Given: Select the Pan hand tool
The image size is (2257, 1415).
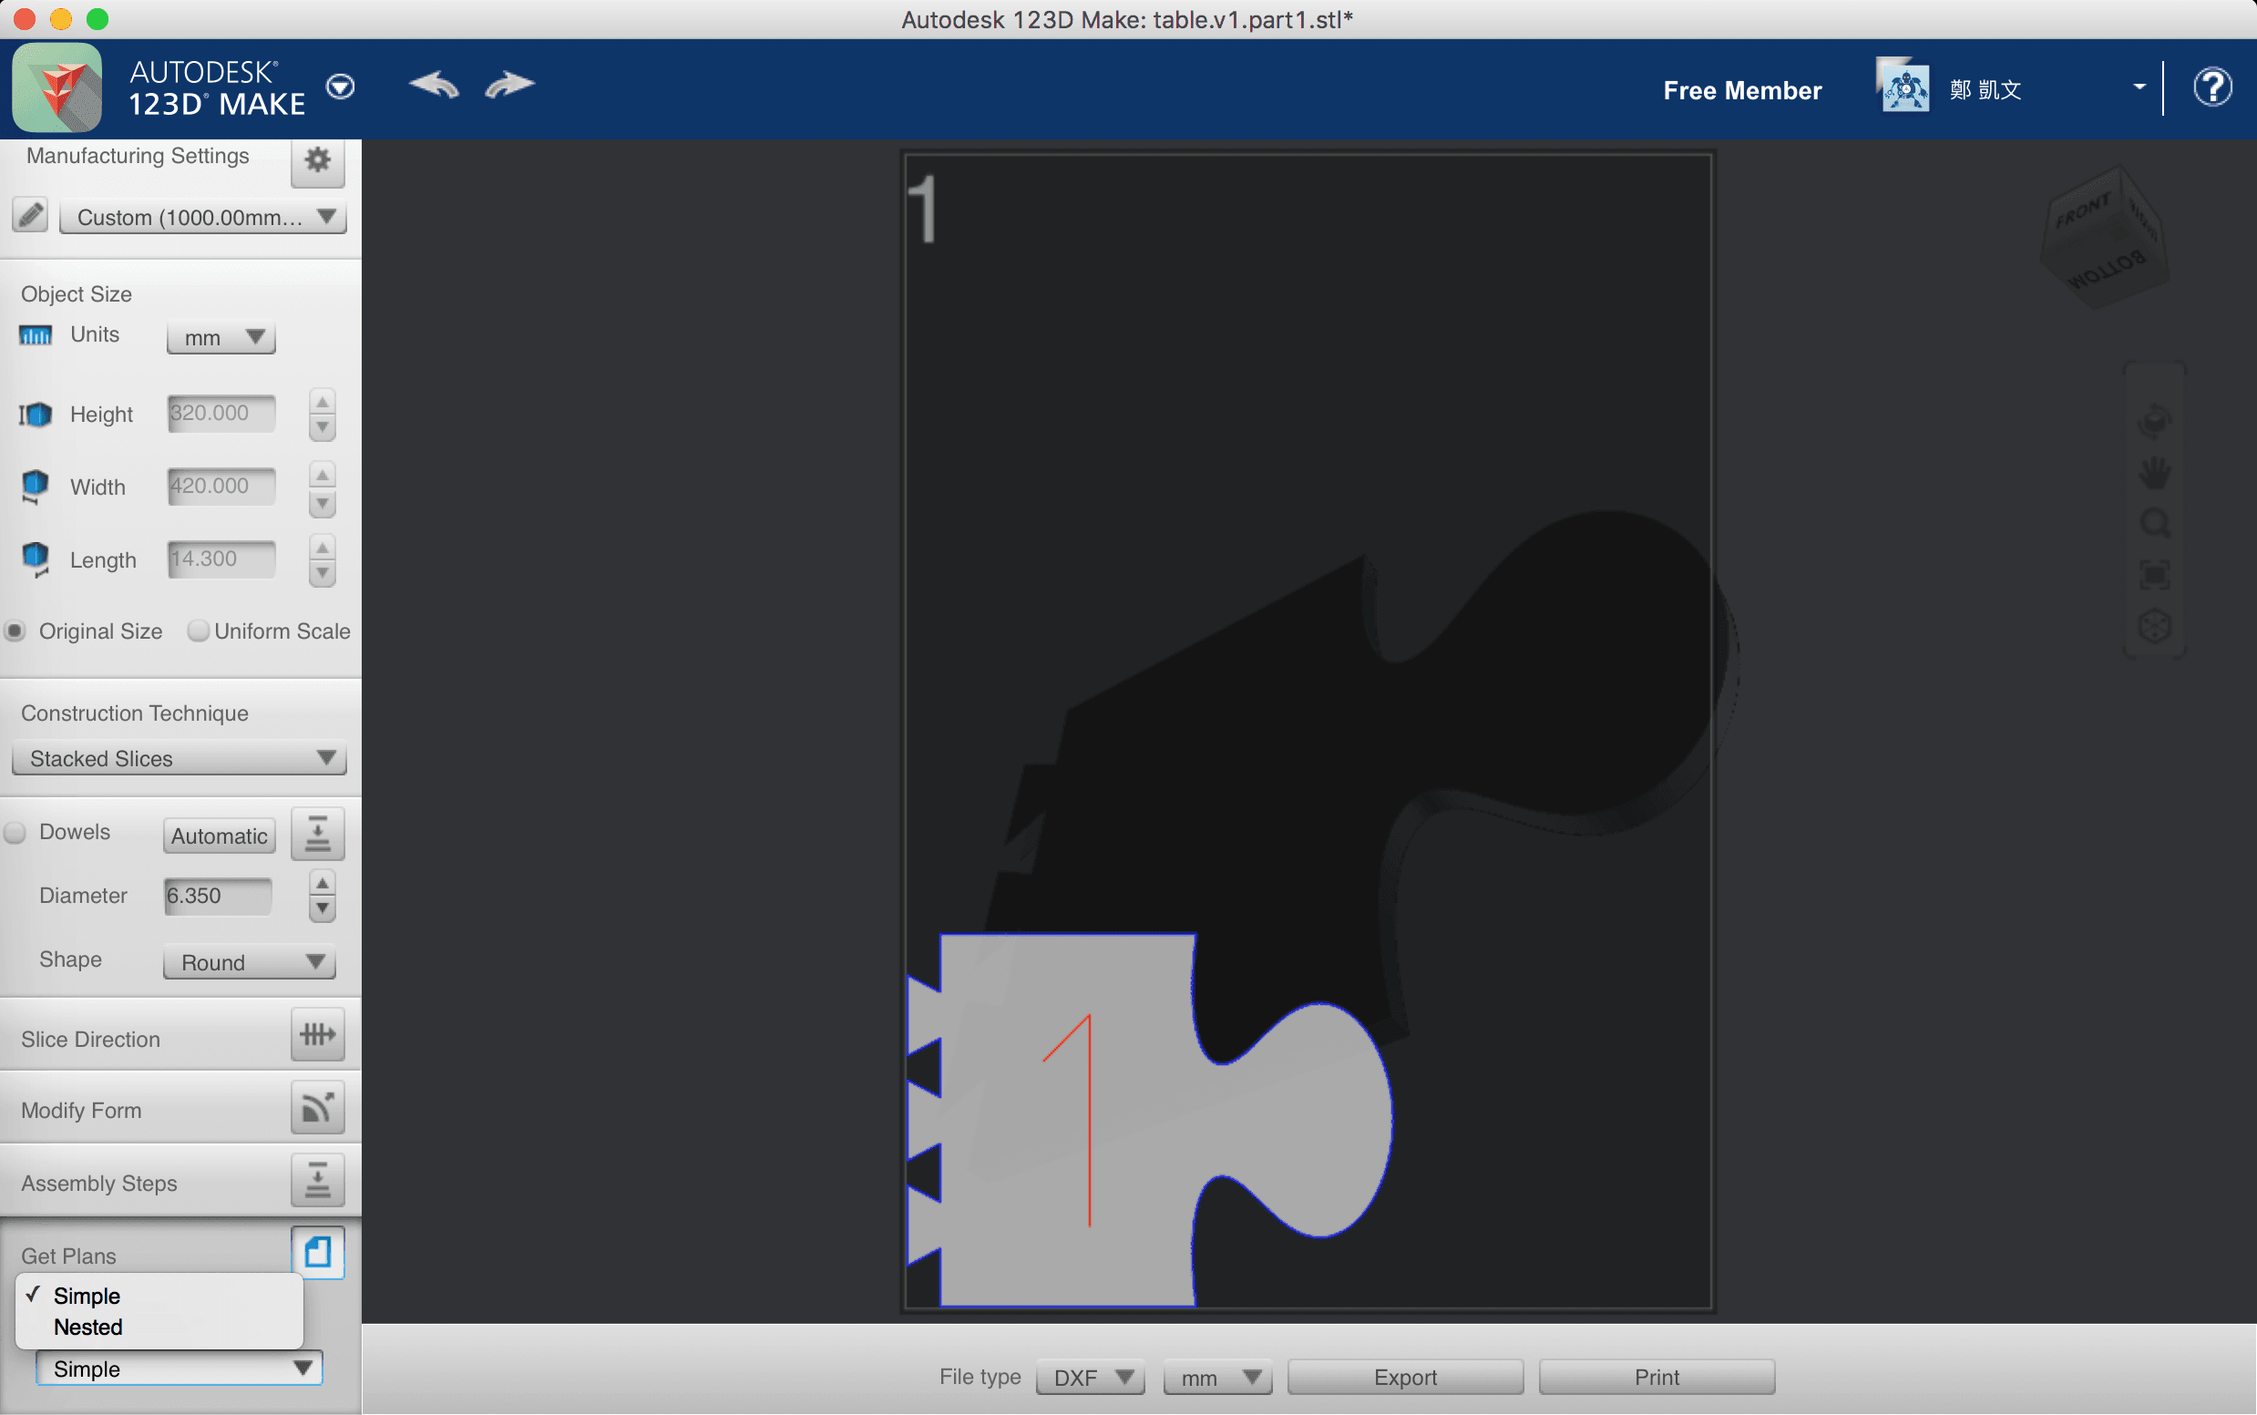Looking at the screenshot, I should pos(2154,472).
